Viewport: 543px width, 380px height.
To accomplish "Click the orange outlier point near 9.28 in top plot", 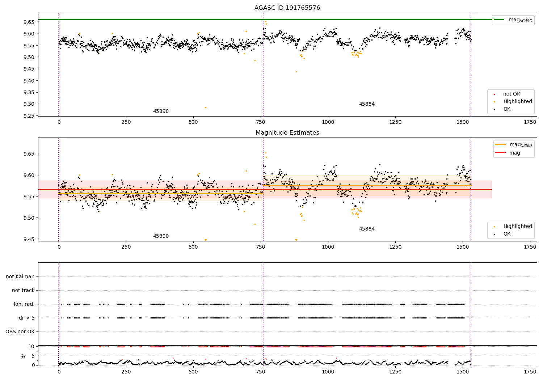I will [206, 107].
